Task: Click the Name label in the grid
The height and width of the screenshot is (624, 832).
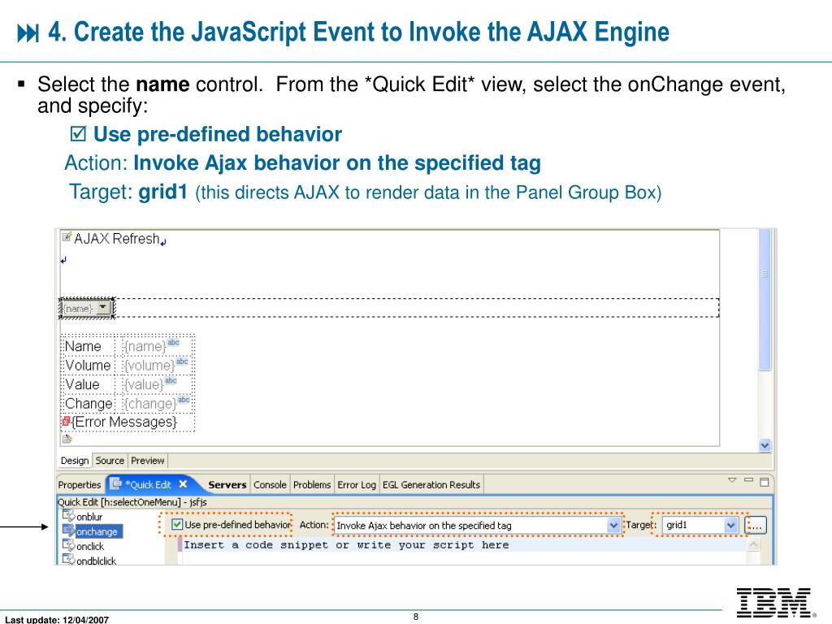Action: click(x=83, y=346)
